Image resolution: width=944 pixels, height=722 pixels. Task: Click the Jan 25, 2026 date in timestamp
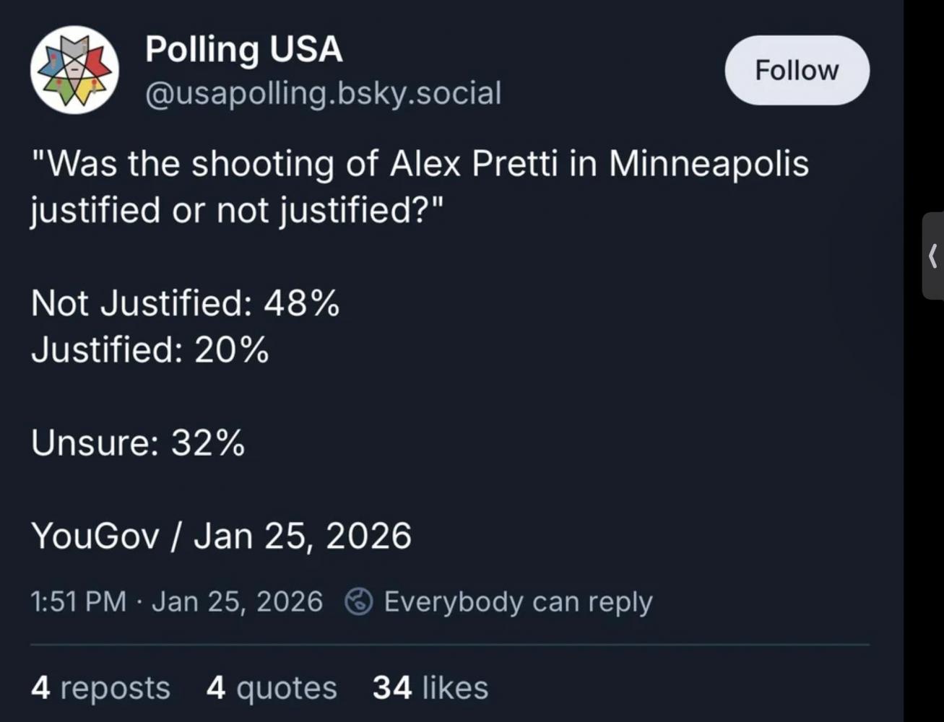click(236, 601)
